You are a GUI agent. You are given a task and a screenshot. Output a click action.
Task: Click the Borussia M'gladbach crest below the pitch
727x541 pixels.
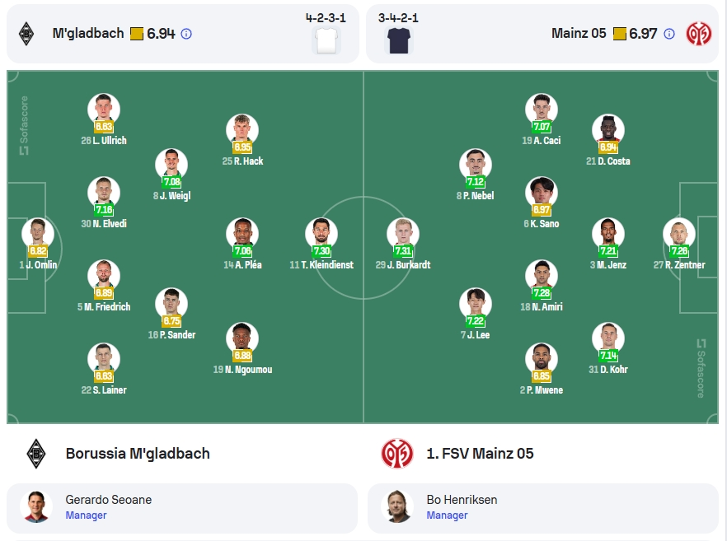[36, 454]
